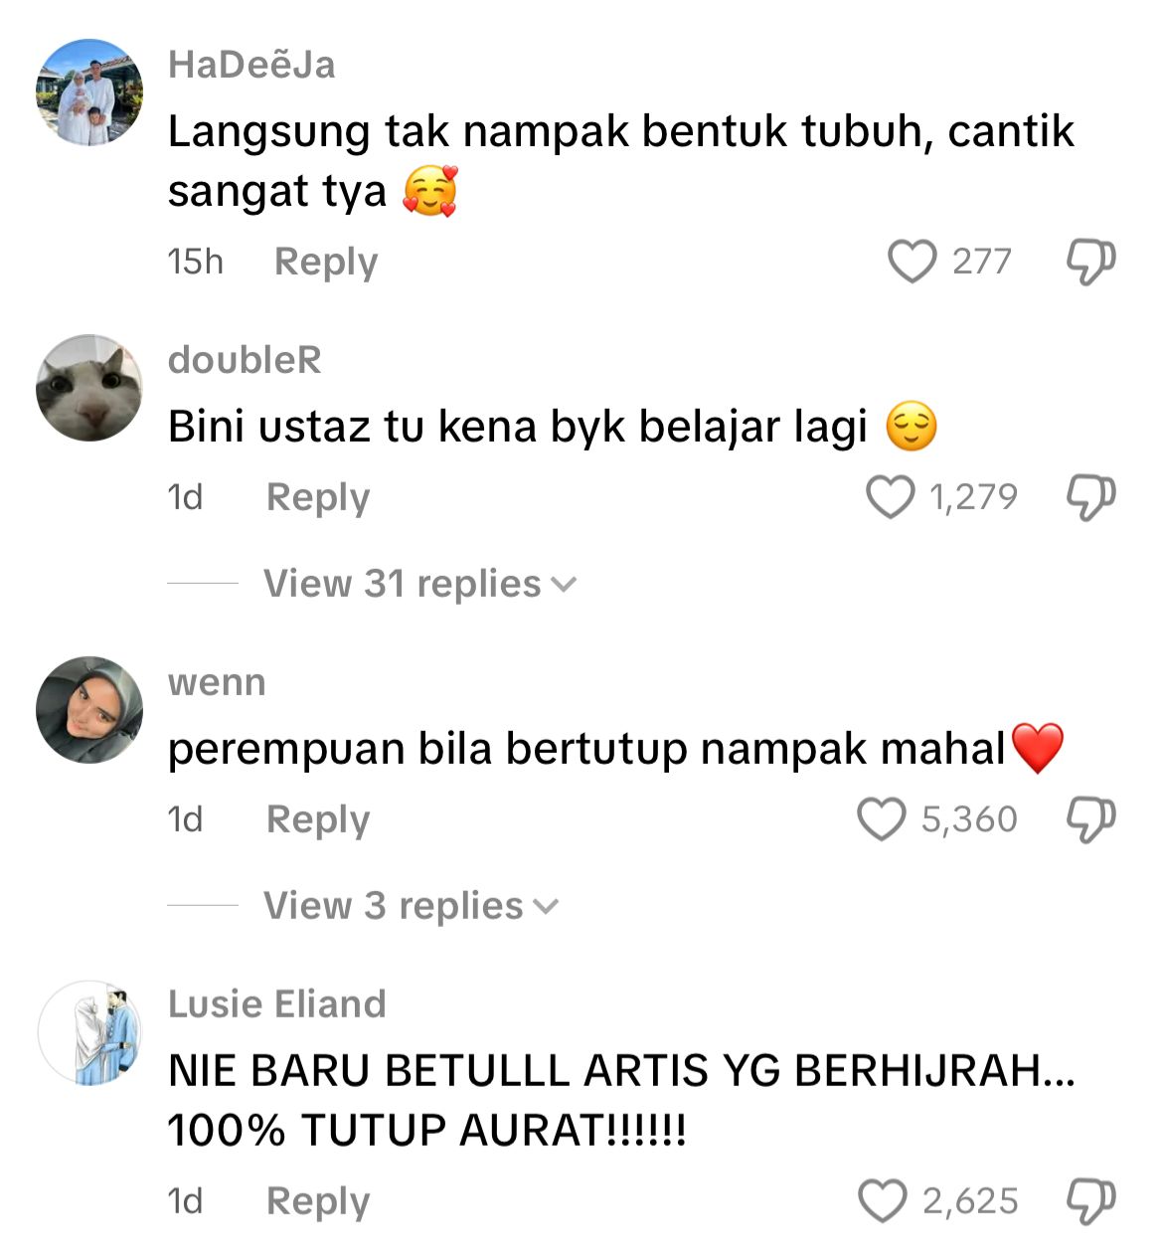Open doubleR's cat avatar
1163x1258 pixels.
pos(89,387)
